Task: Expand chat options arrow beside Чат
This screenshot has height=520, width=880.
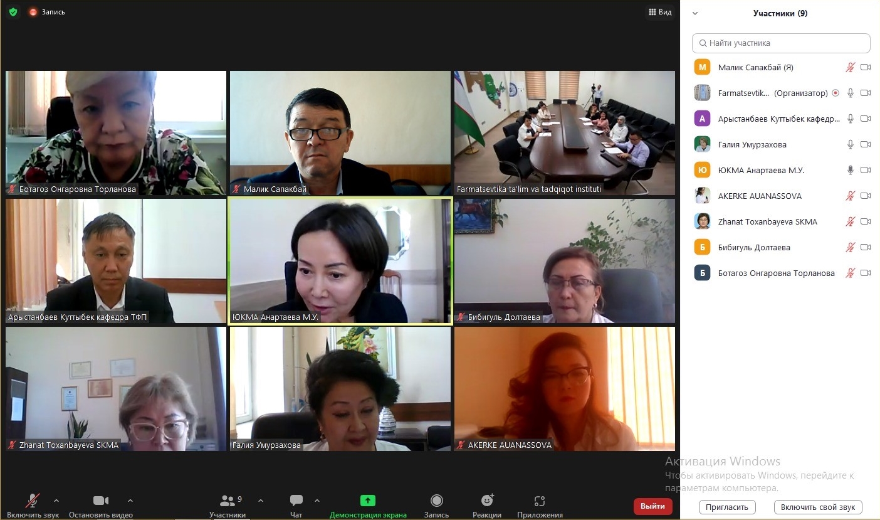Action: 317,501
